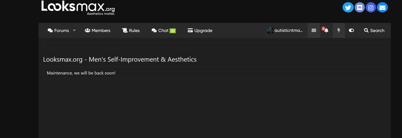Open the Search option

point(374,30)
